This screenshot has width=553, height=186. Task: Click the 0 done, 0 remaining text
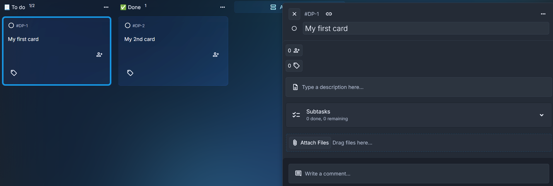pos(327,119)
